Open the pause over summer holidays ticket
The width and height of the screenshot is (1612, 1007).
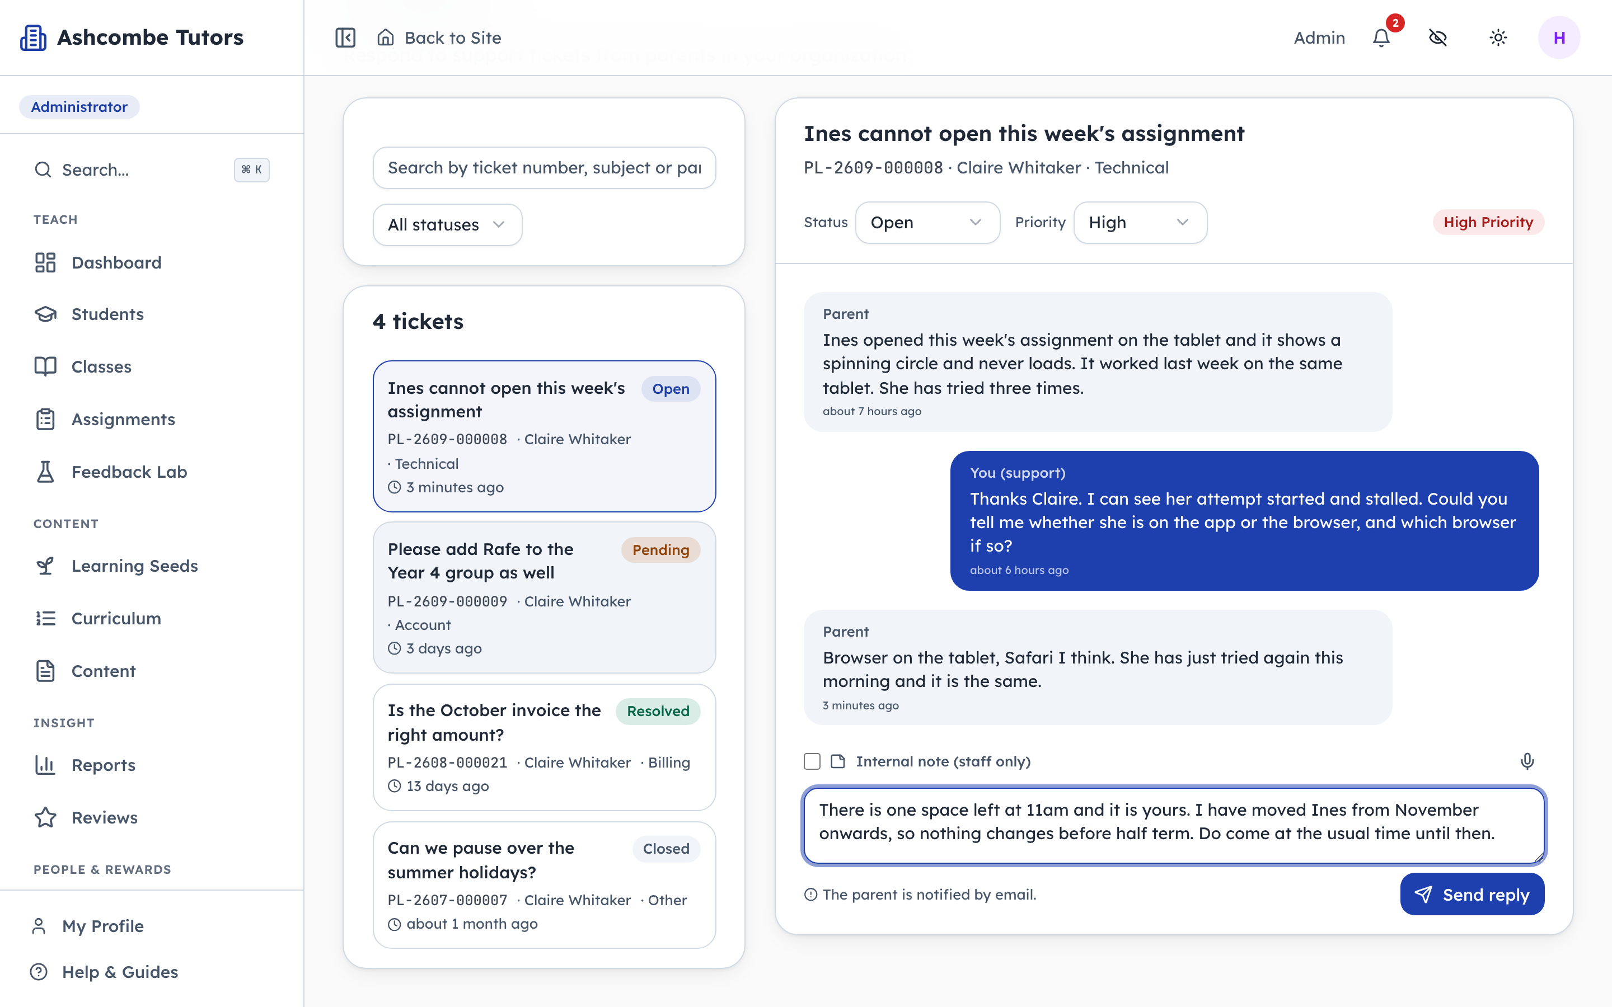(544, 885)
